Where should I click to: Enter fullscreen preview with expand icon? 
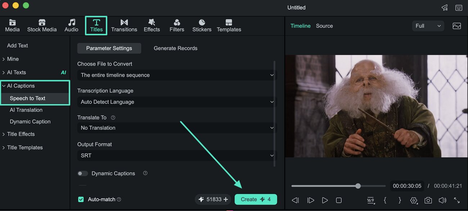[457, 200]
